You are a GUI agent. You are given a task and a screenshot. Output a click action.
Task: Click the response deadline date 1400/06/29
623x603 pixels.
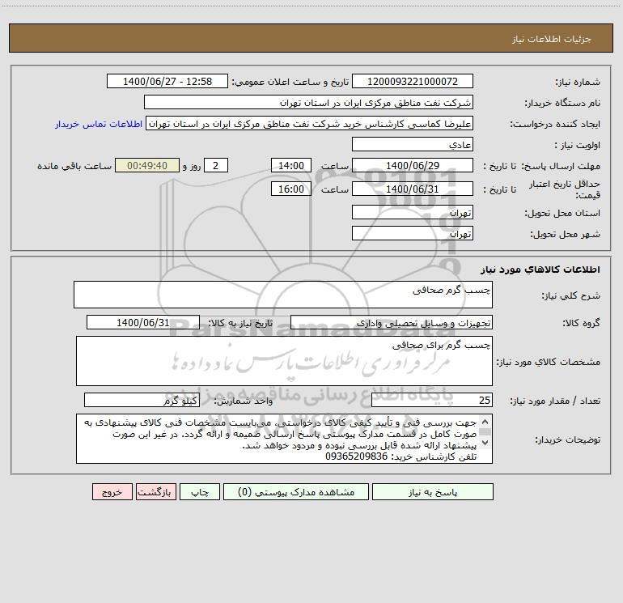[x=413, y=165]
